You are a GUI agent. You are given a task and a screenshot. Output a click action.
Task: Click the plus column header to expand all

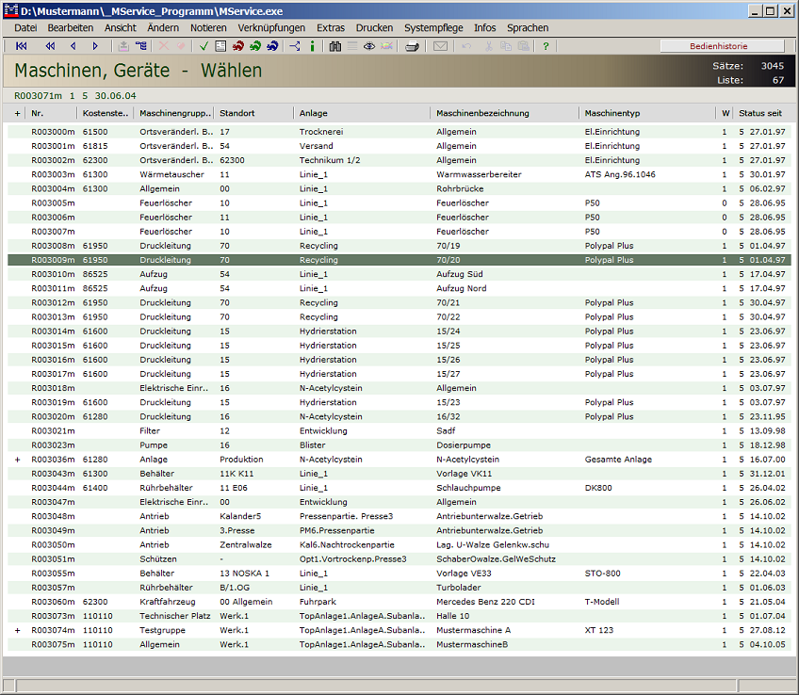point(17,113)
